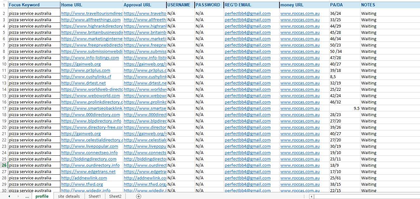Screen dimensions: 420x199
Task: Click the Waiting cell in the NOTES column, row 2
Action: (368, 13)
